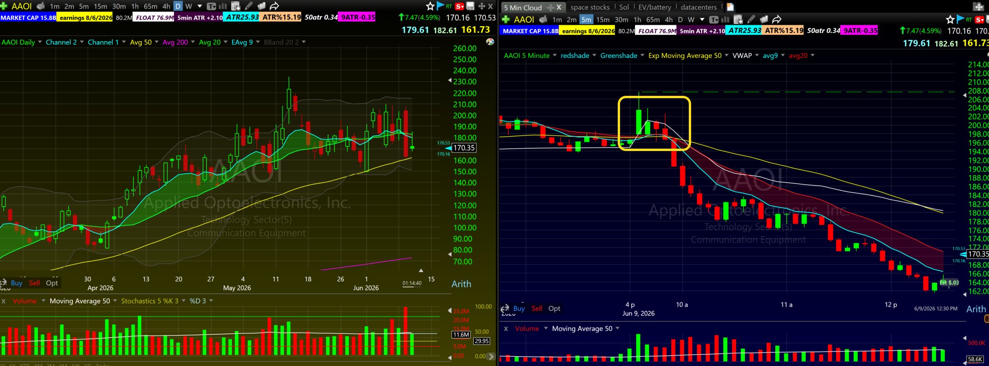
Task: Add a plot with the left chart's green plus icon
Action: pos(4,6)
